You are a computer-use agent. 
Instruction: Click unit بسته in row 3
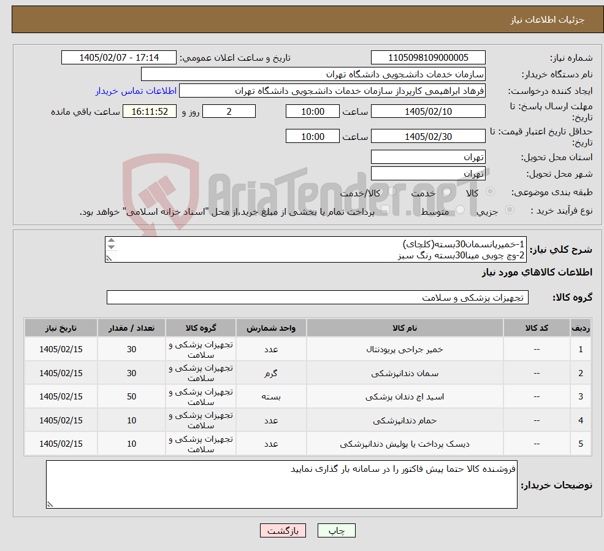pos(271,396)
